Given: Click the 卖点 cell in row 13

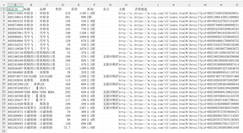Looking at the screenshot, I should (110, 56).
